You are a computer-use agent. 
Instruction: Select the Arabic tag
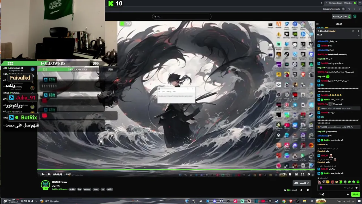72,189
